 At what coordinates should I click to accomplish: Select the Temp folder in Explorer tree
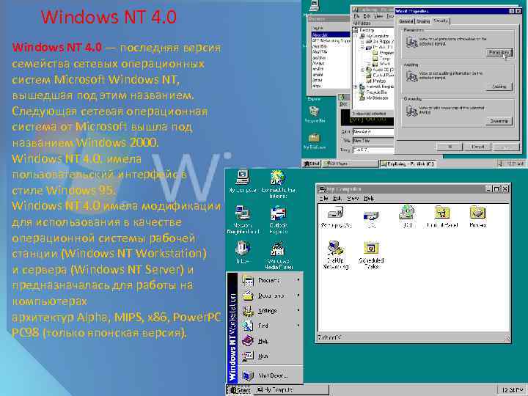[381, 58]
